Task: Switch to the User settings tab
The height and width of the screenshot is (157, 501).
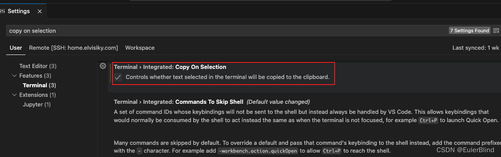Action: (x=16, y=48)
